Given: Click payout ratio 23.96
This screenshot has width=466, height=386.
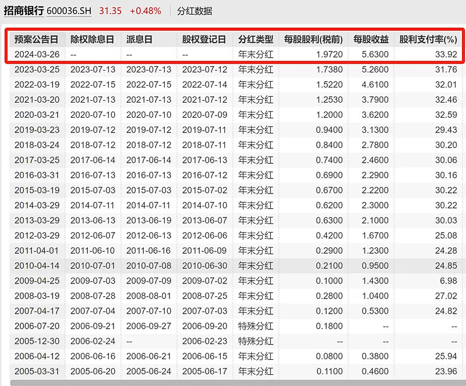Looking at the screenshot, I should [x=446, y=371].
